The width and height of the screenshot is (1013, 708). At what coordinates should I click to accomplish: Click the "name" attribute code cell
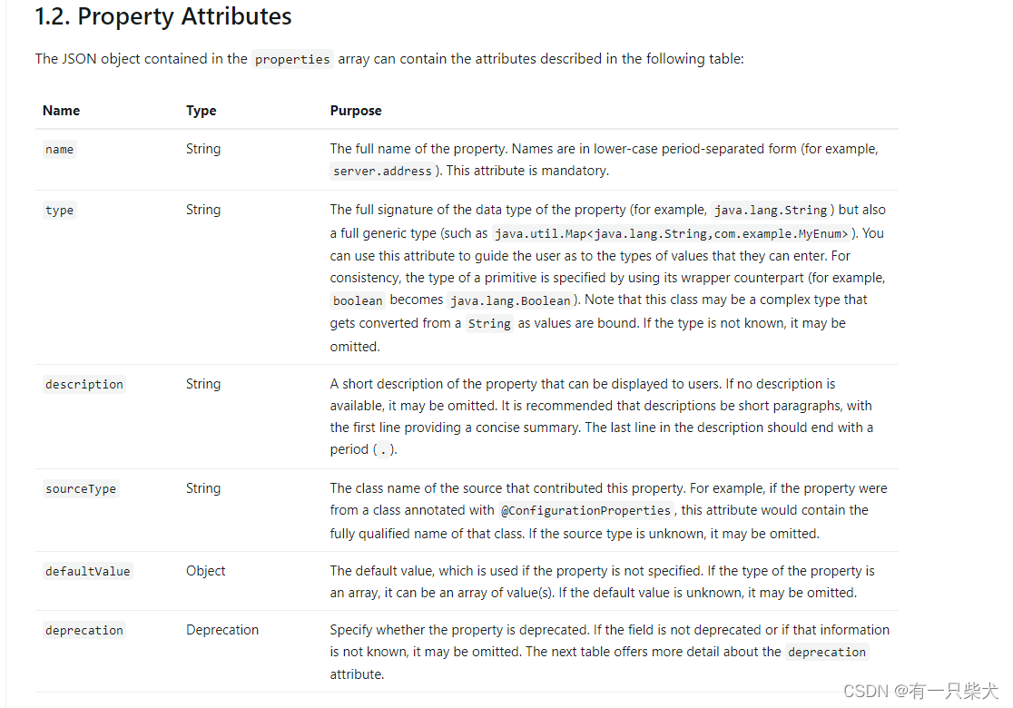pyautogui.click(x=59, y=150)
